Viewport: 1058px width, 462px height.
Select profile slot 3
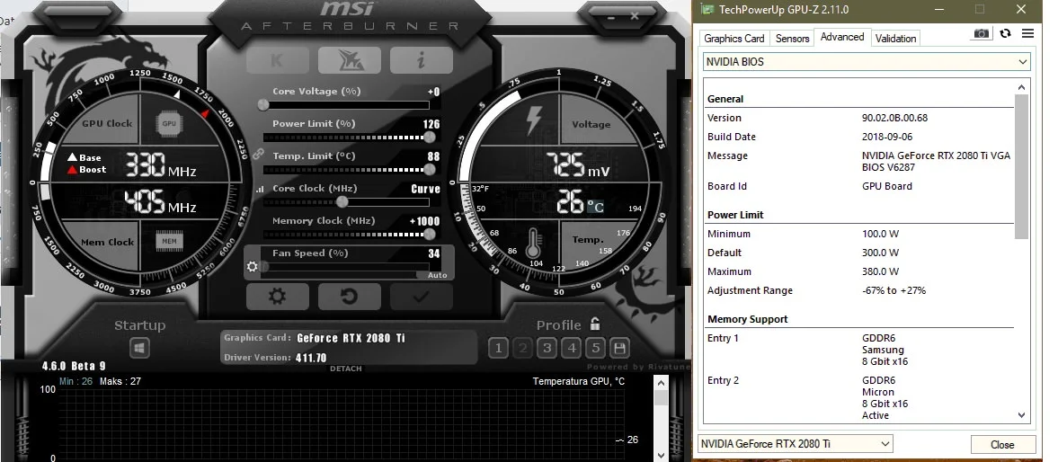click(x=547, y=348)
